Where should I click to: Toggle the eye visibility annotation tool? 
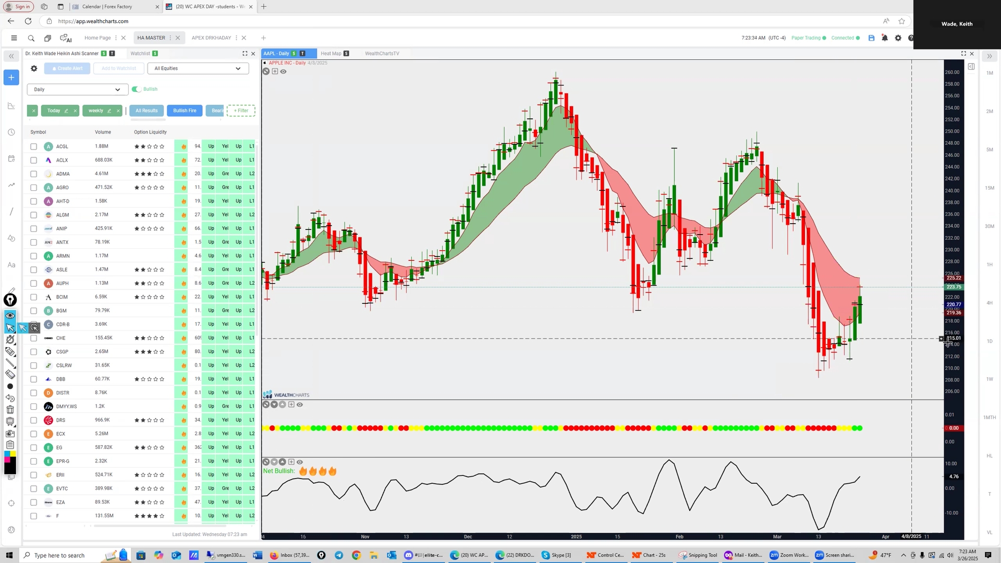coord(10,315)
